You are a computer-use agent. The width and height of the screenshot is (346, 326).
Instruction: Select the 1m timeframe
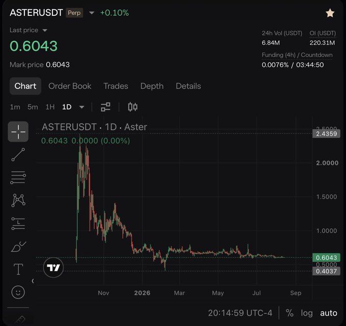click(15, 107)
